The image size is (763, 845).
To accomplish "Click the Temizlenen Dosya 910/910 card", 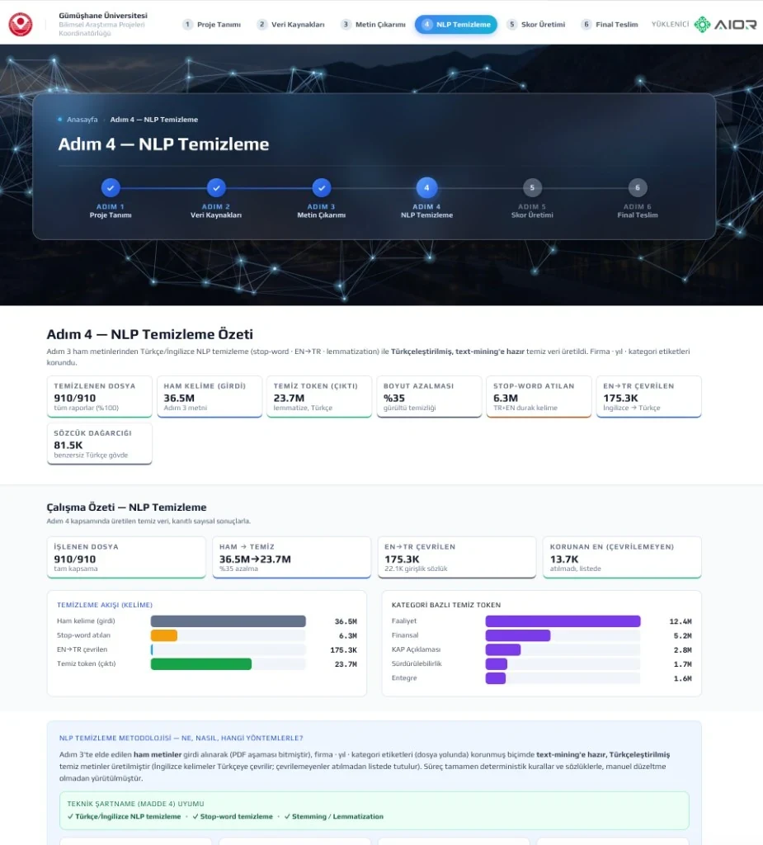I will 100,396.
